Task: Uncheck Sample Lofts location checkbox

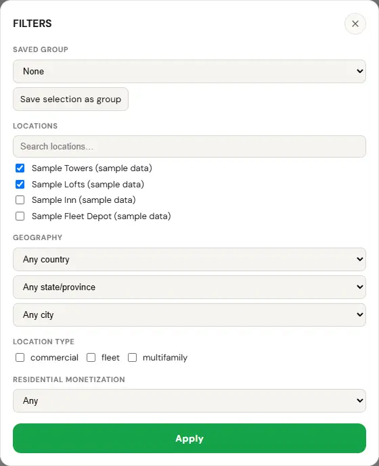Action: (x=20, y=184)
